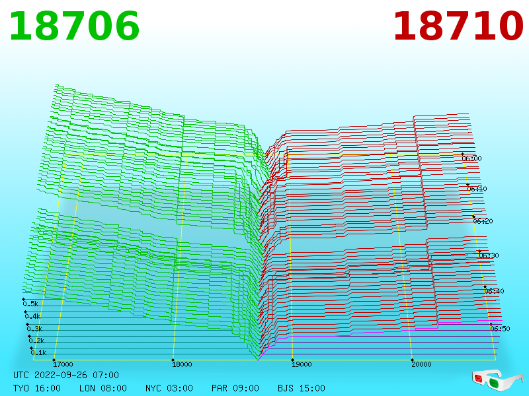
Task: Click the red ask price 18710
Action: click(x=458, y=26)
